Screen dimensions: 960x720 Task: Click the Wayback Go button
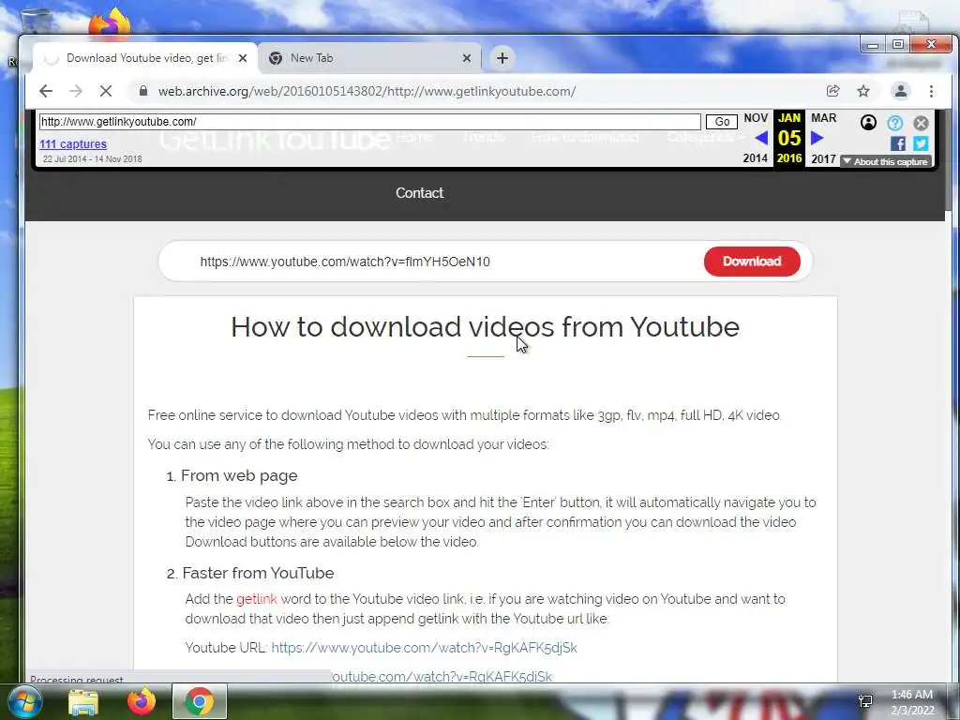point(722,122)
